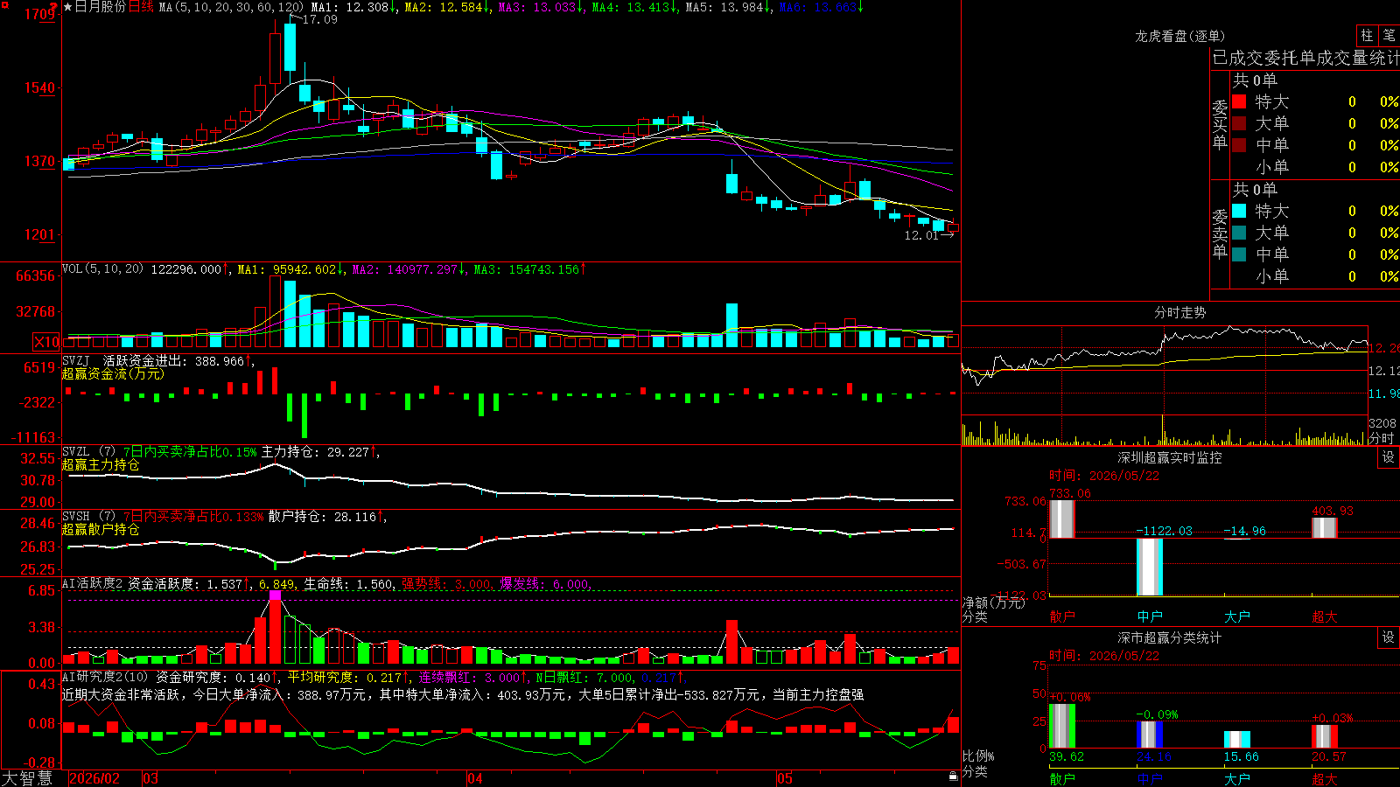1400x787 pixels.
Task: Click the 超赢散户持仓 label
Action: 101,529
